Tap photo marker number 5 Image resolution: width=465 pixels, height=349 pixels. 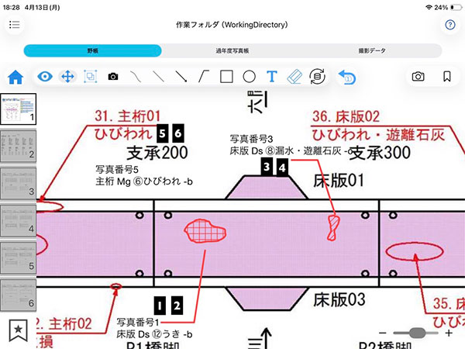162,133
